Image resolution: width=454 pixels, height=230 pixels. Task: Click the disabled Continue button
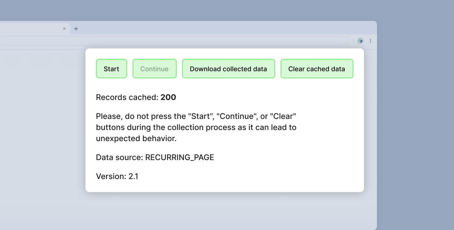[x=154, y=69]
